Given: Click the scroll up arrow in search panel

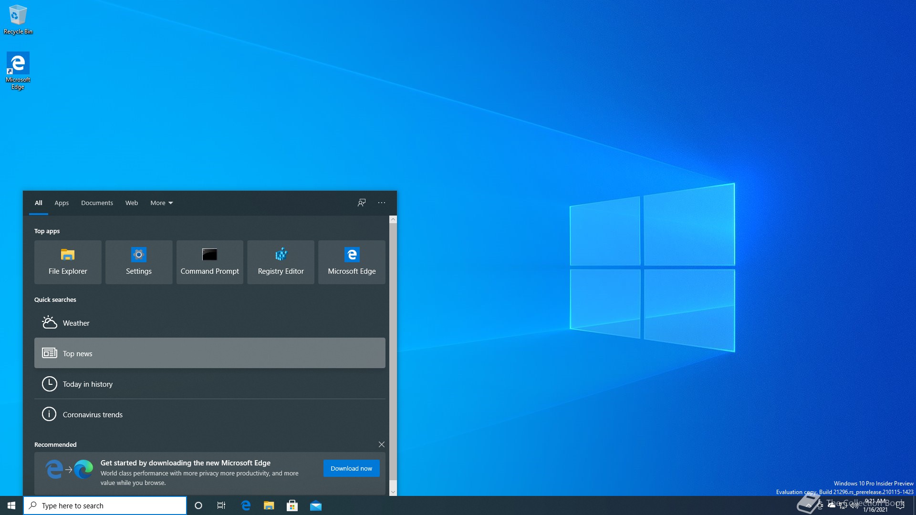Looking at the screenshot, I should (x=393, y=219).
